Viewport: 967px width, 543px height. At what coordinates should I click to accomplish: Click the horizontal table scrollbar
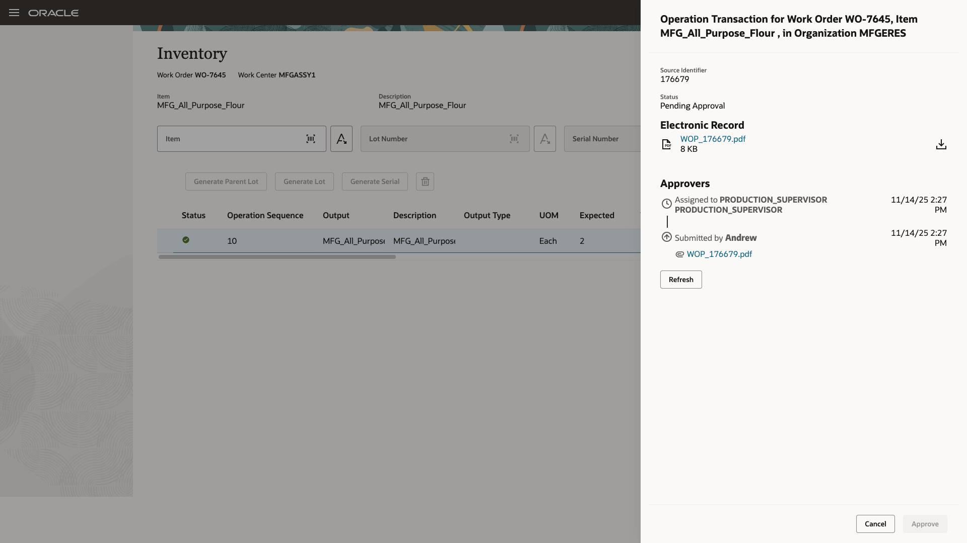pos(277,257)
